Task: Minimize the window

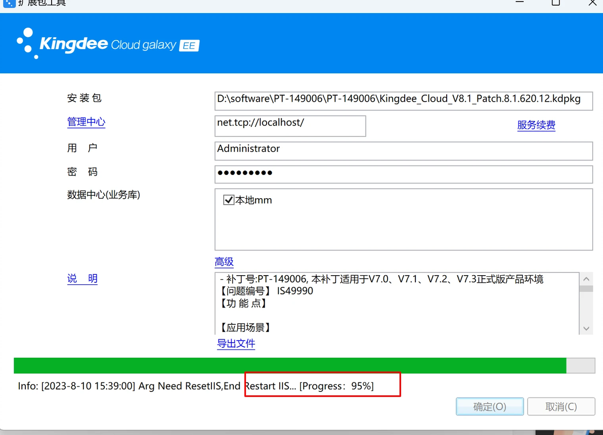Action: pyautogui.click(x=520, y=3)
